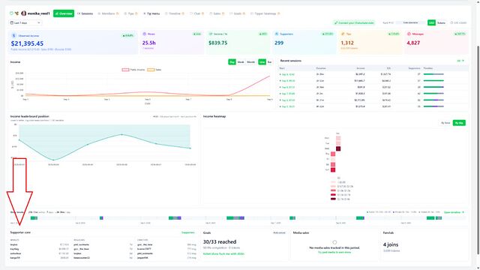Open the Tipper heatmap tab

265,13
